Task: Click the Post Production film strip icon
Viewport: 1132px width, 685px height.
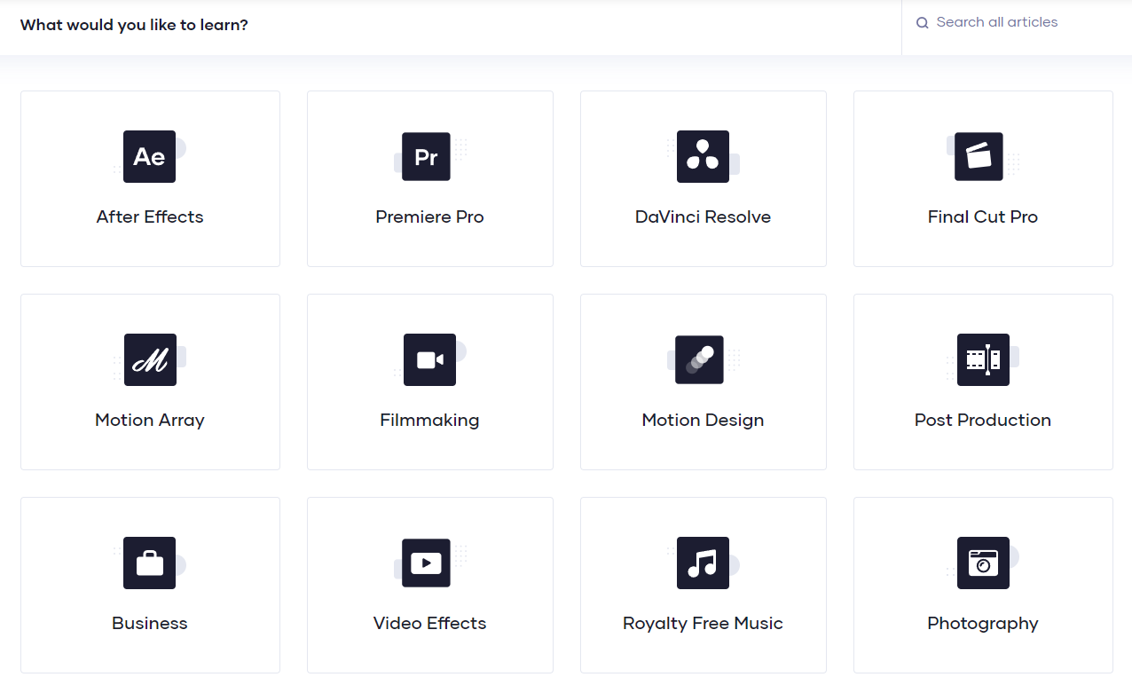Action: [983, 359]
